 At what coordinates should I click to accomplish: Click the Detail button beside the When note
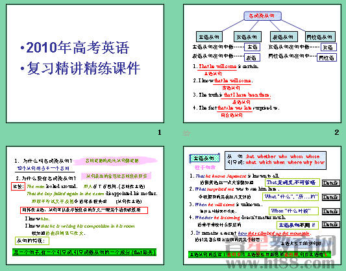(330, 211)
